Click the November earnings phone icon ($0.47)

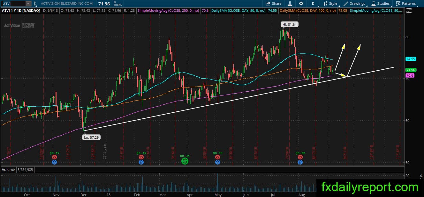point(55,157)
